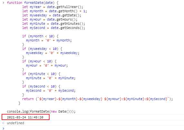Click date.getMonth() + 1 expression
The height and width of the screenshot is (130, 184).
click(x=68, y=11)
